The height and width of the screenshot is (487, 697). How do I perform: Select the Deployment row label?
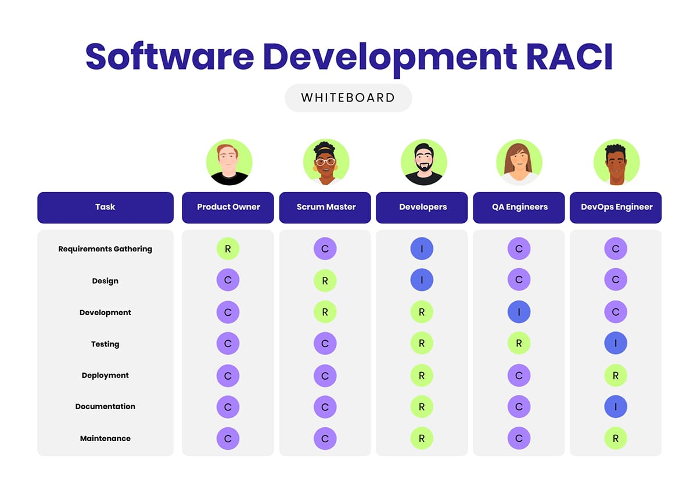coord(105,376)
